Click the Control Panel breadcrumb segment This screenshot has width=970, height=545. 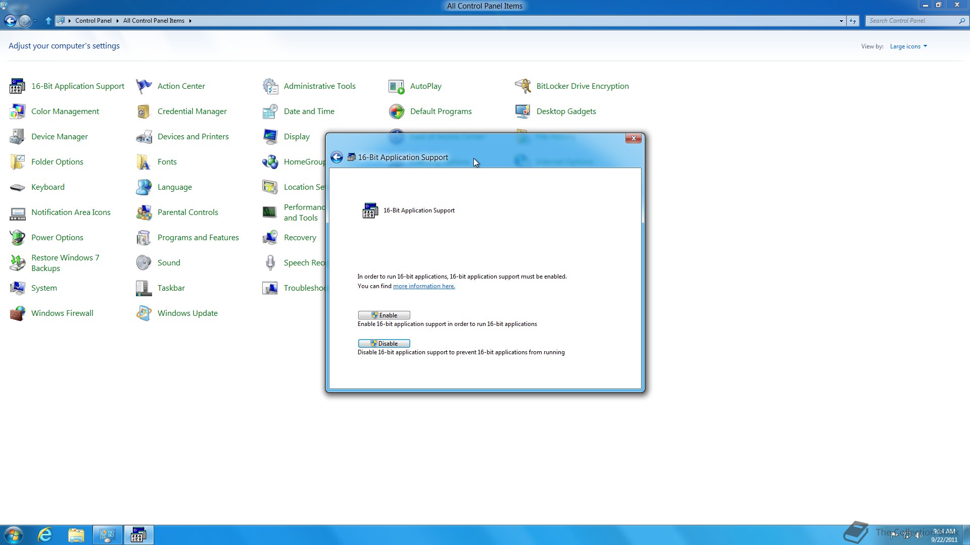click(x=93, y=21)
